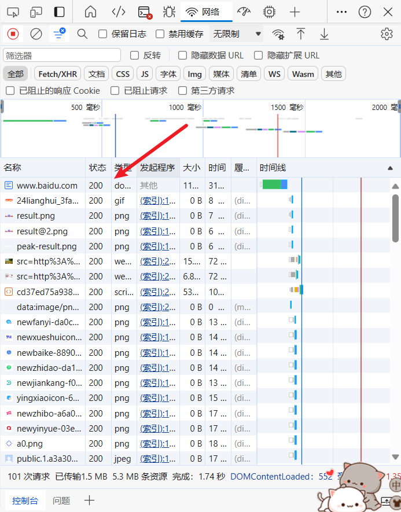Filter requests by JS

click(145, 74)
